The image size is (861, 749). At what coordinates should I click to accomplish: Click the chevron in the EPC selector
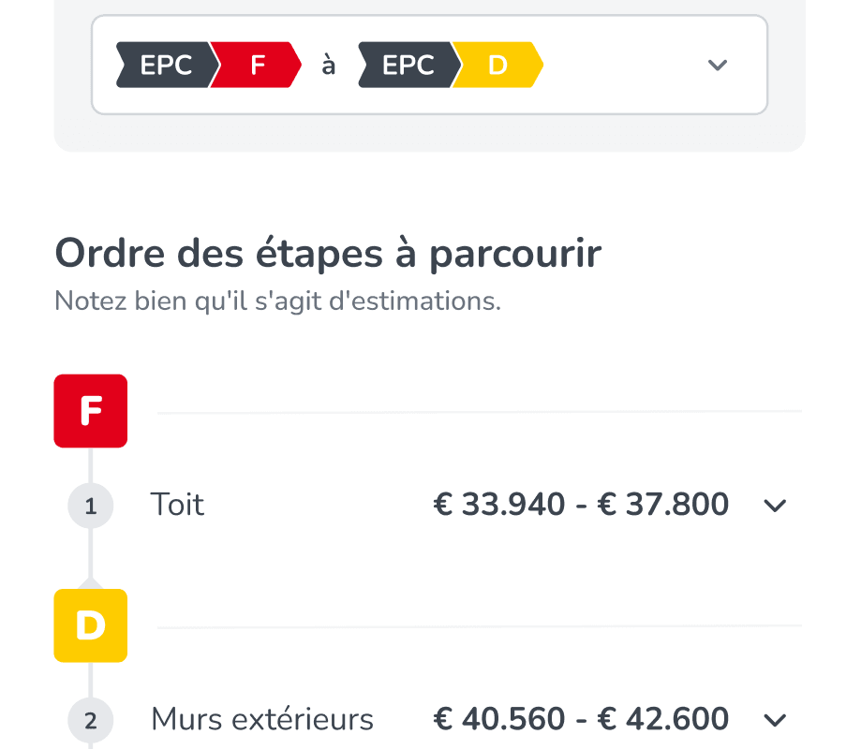tap(718, 65)
